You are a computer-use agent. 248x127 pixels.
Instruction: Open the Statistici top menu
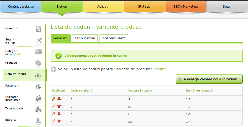pos(145,7)
